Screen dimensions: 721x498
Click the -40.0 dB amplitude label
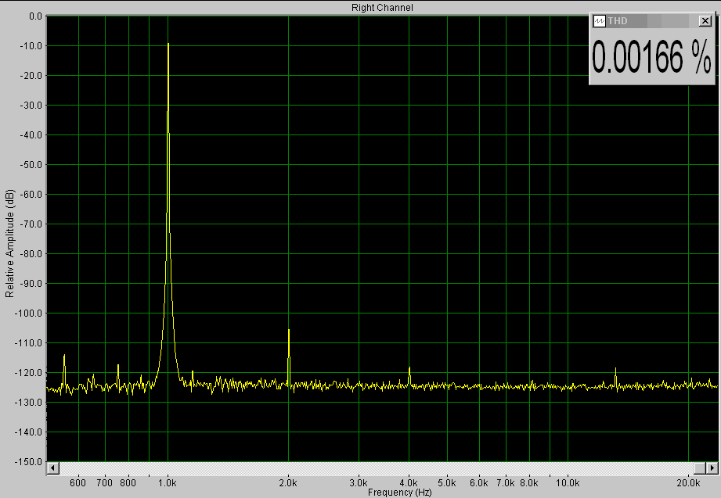coord(31,135)
